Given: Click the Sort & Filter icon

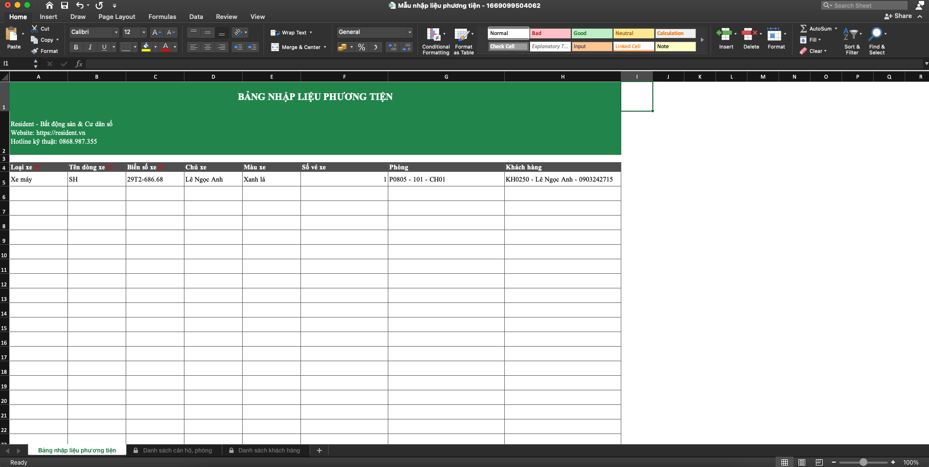Looking at the screenshot, I should (850, 34).
